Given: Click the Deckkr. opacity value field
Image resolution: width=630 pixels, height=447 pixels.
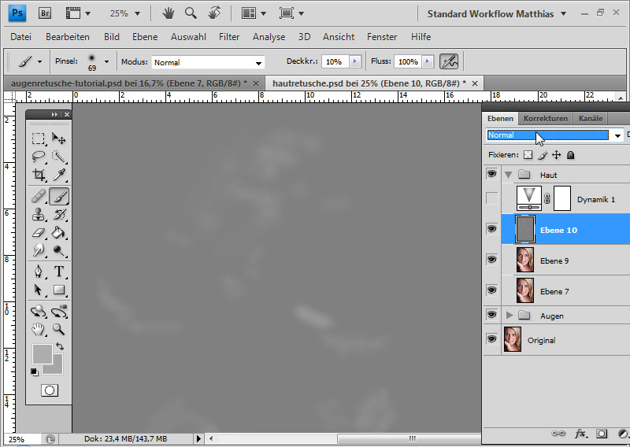Looking at the screenshot, I should 335,61.
